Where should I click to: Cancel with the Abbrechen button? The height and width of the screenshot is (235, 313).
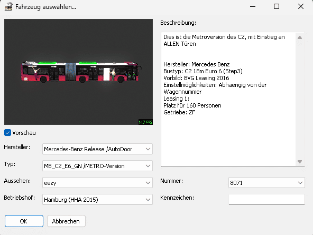pyautogui.click(x=66, y=221)
